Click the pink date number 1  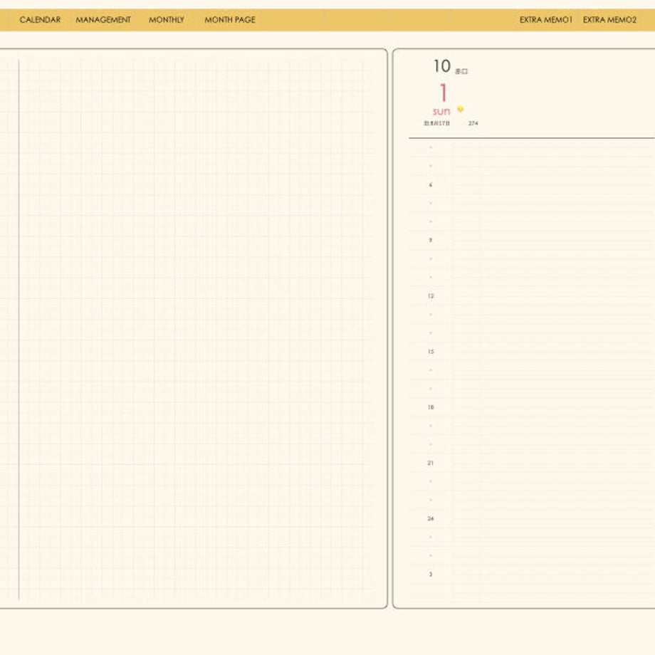[x=444, y=93]
